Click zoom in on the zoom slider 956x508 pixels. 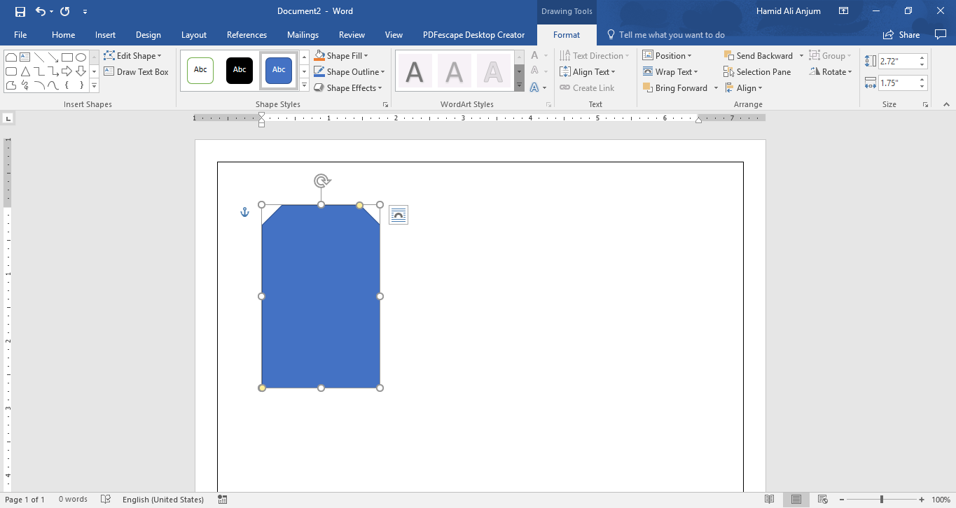coord(922,499)
